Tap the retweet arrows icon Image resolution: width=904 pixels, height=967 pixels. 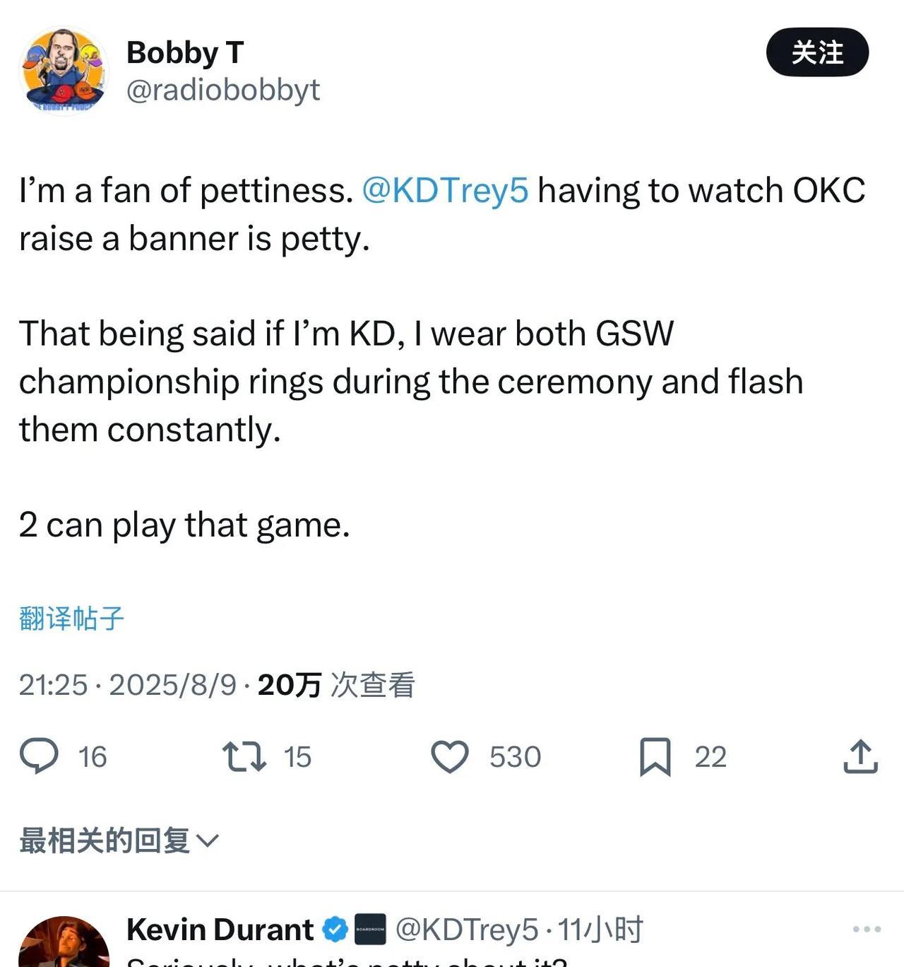click(x=244, y=756)
